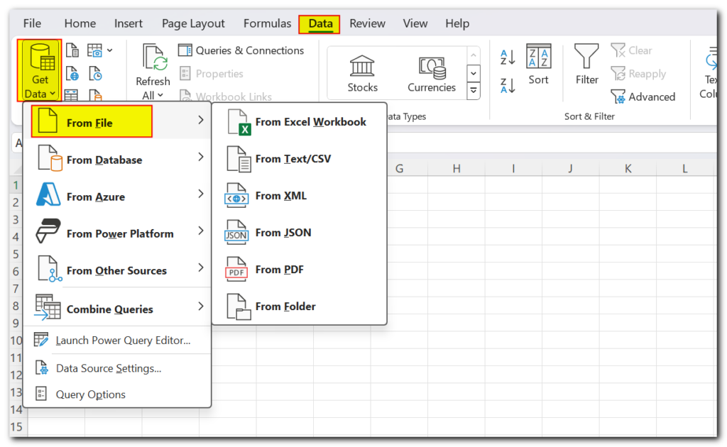Image resolution: width=727 pixels, height=447 pixels.
Task: Choose From Excel Workbook
Action: pyautogui.click(x=299, y=122)
